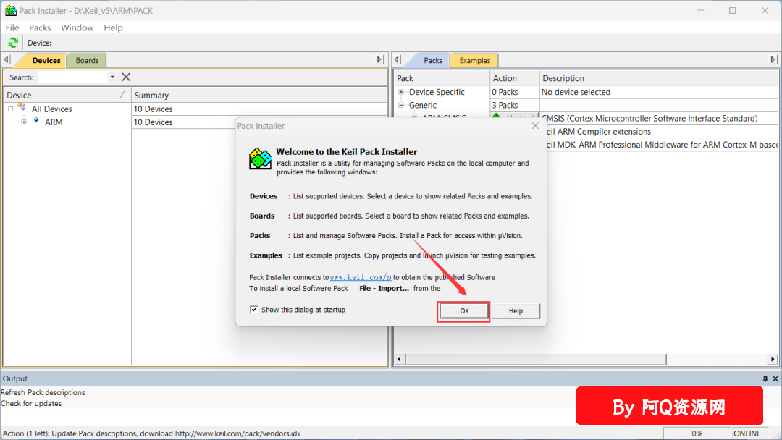
Task: Pin the Output panel
Action: (765, 378)
